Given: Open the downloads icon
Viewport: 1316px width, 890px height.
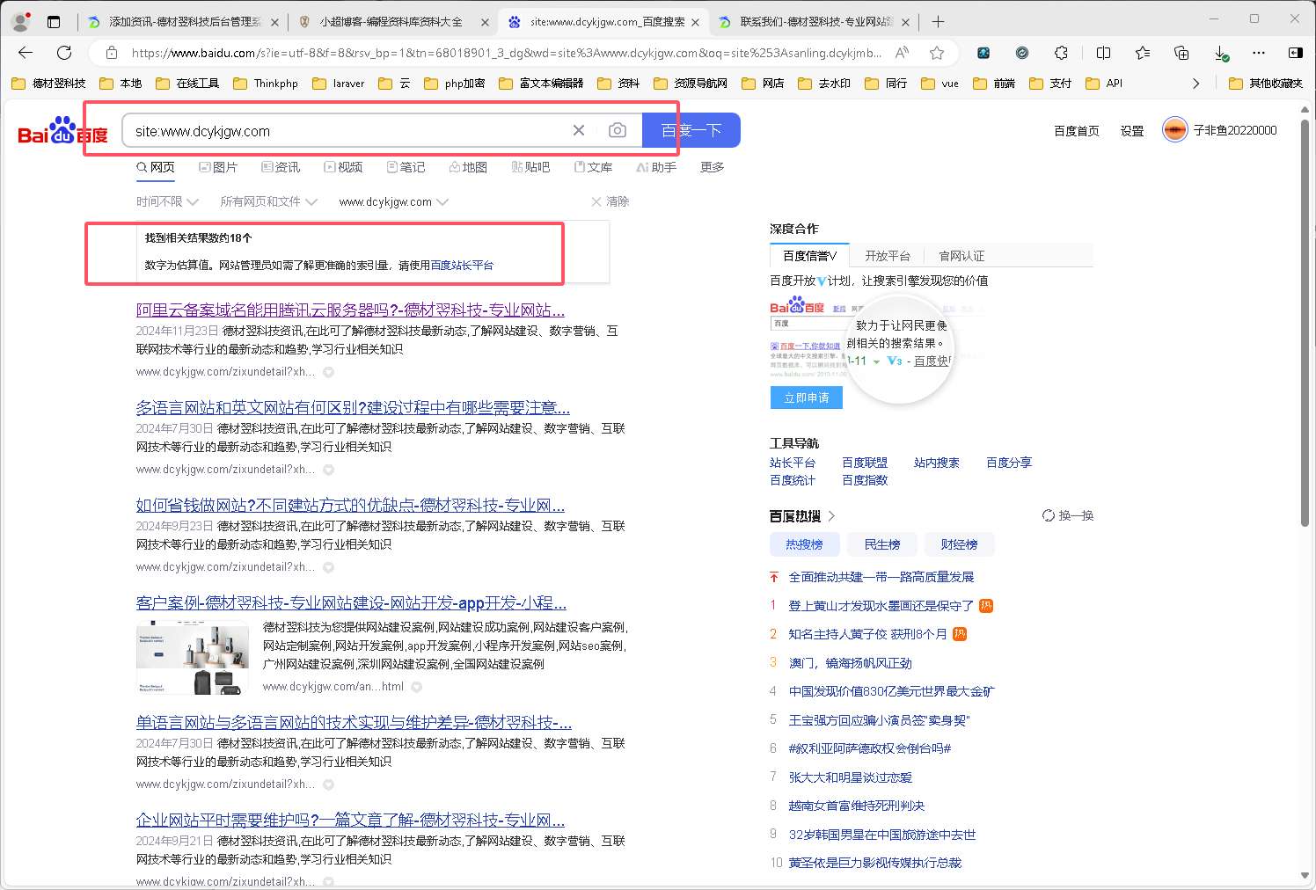Looking at the screenshot, I should tap(1221, 53).
